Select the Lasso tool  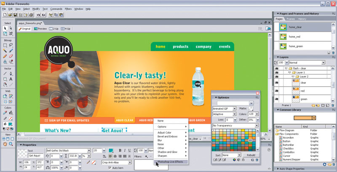[x=11, y=45]
